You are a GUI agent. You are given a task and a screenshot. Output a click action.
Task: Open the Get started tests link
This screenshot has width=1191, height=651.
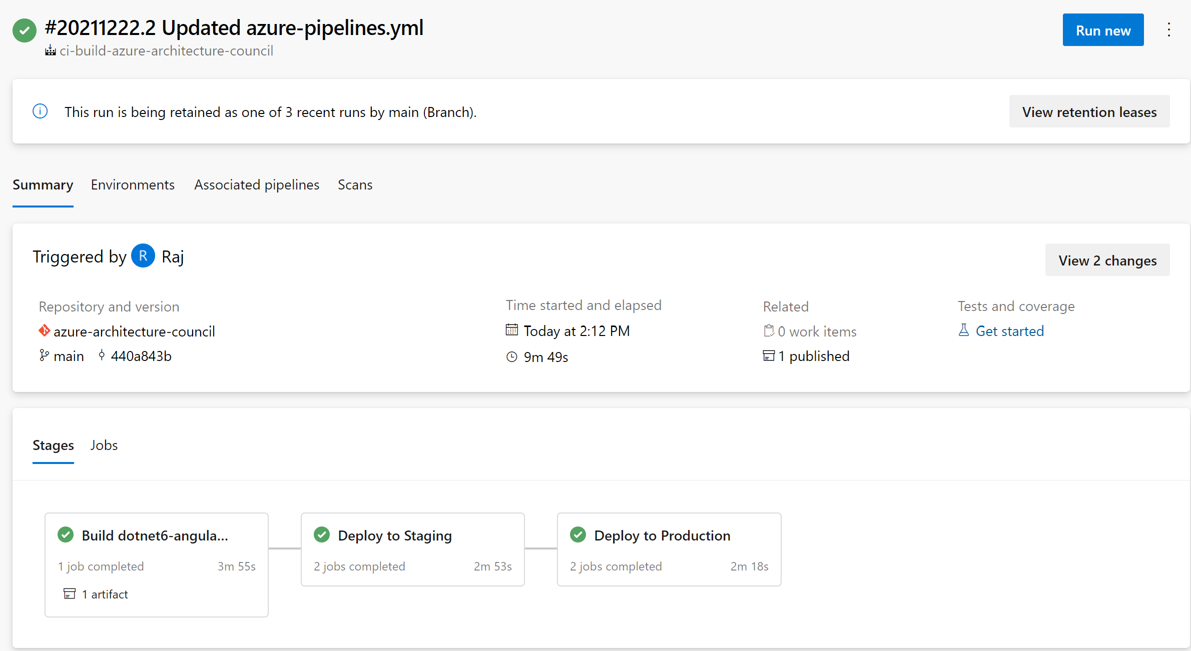1009,331
